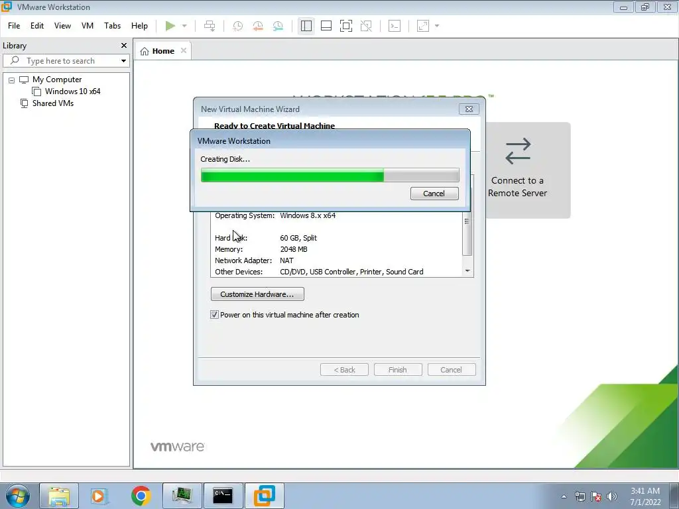679x509 pixels.
Task: Click the Action Center flag icon
Action: (596, 496)
